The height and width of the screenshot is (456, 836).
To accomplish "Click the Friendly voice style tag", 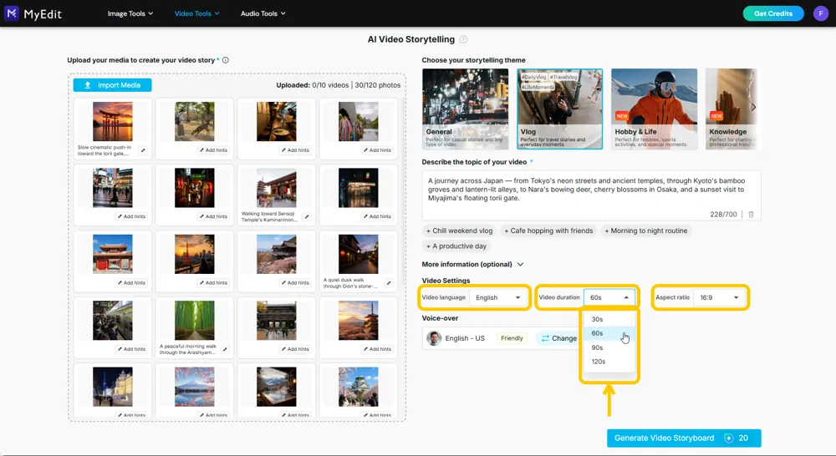I will (512, 338).
